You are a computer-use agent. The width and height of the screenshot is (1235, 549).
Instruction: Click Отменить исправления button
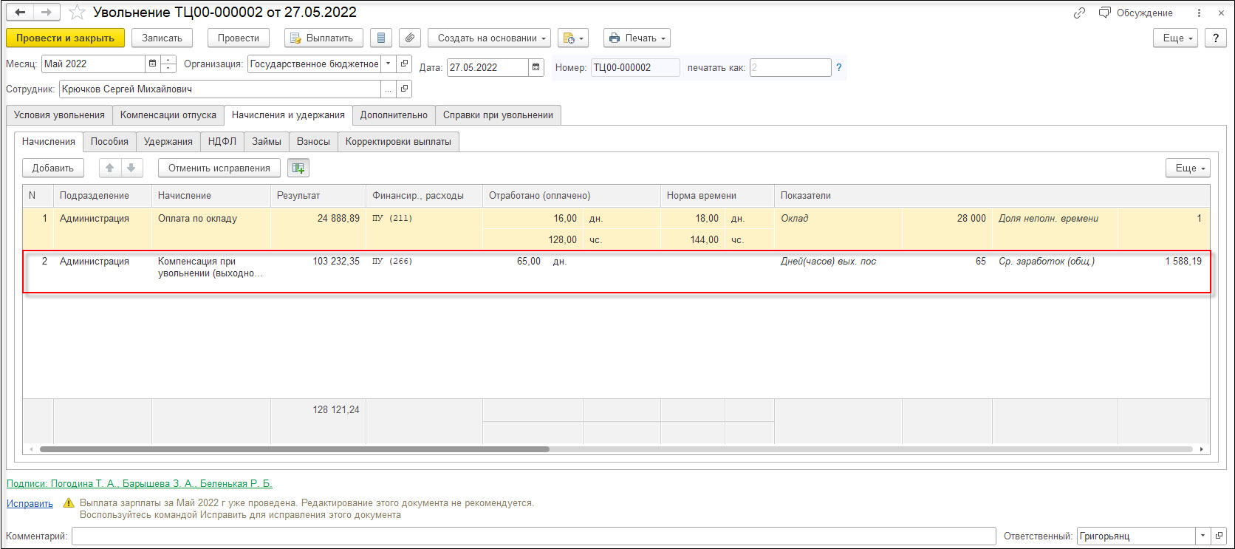[219, 168]
